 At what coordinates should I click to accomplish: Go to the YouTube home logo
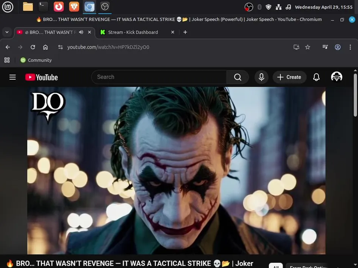click(x=41, y=77)
